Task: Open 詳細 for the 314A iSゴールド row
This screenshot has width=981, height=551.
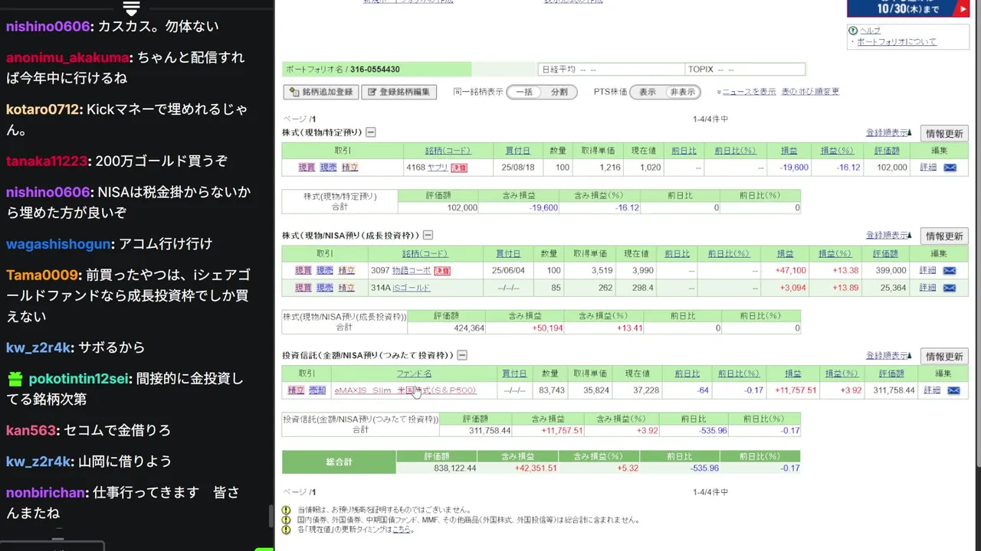Action: pyautogui.click(x=928, y=288)
